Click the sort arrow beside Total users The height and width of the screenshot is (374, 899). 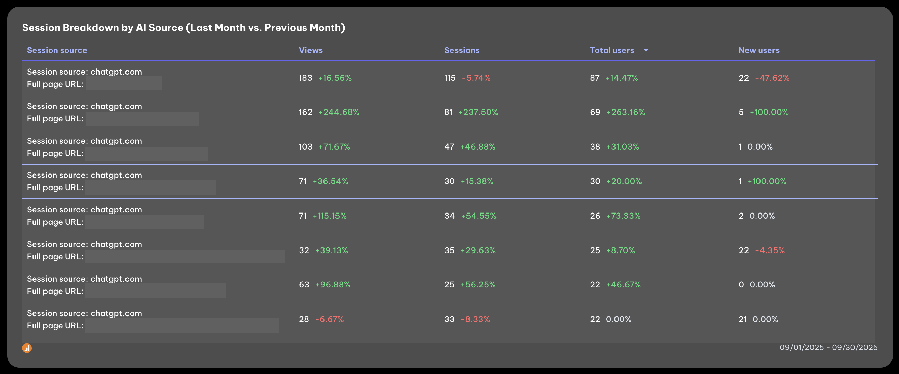coord(646,50)
